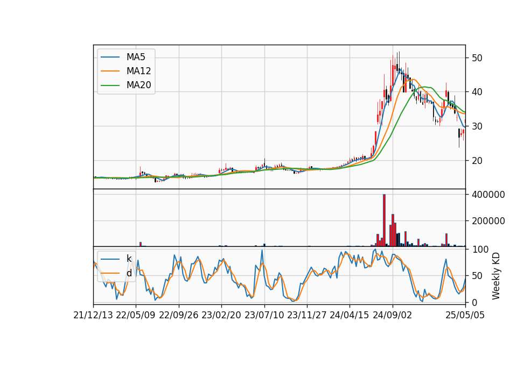This screenshot has width=517, height=371.
Task: Click the price axis value 40
Action: 477,92
